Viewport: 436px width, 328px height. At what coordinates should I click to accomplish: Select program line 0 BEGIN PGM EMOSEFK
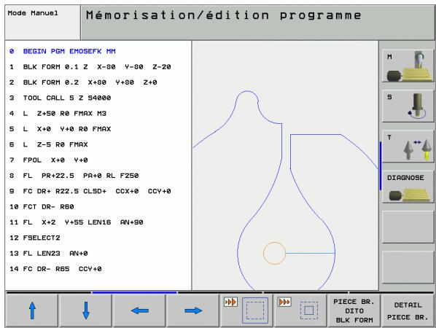pos(63,52)
